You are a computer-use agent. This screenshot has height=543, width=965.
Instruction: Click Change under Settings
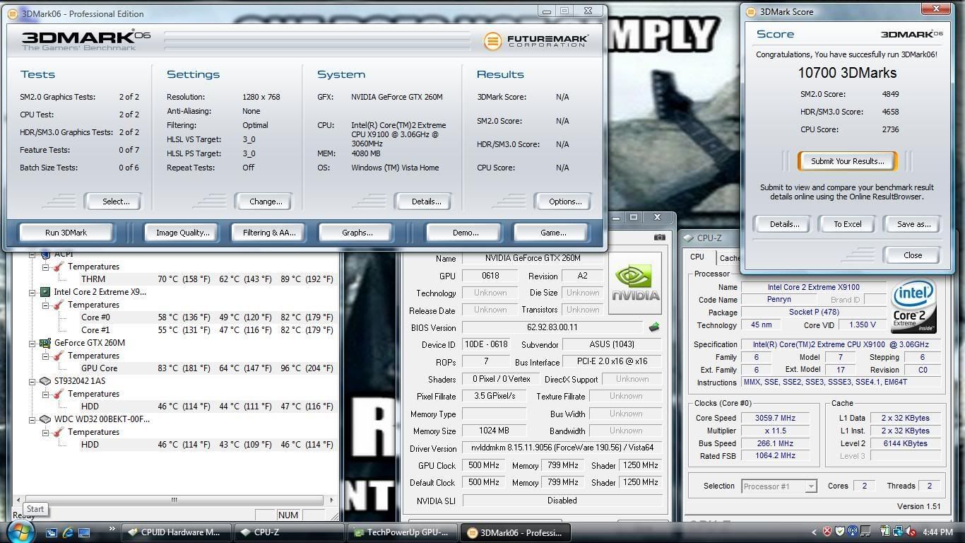coord(265,202)
